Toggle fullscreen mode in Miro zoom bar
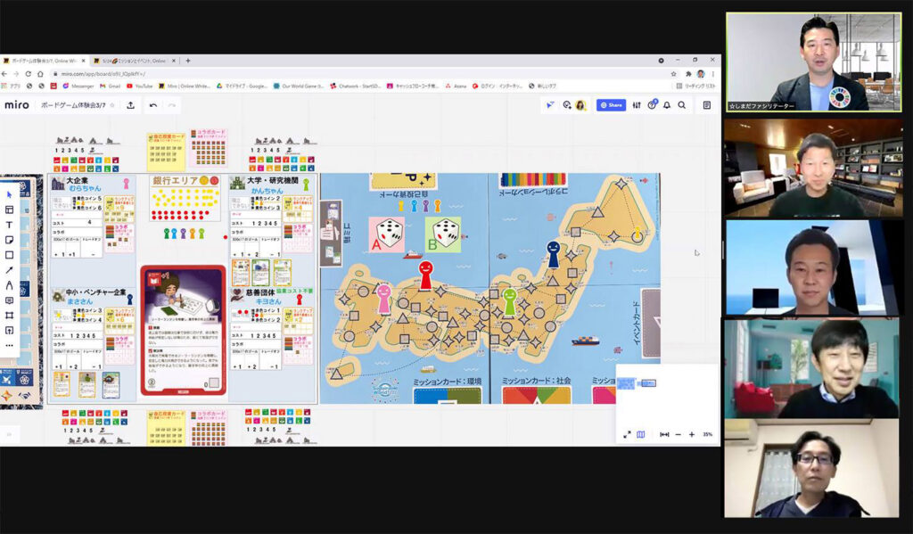913x534 pixels. pyautogui.click(x=627, y=434)
